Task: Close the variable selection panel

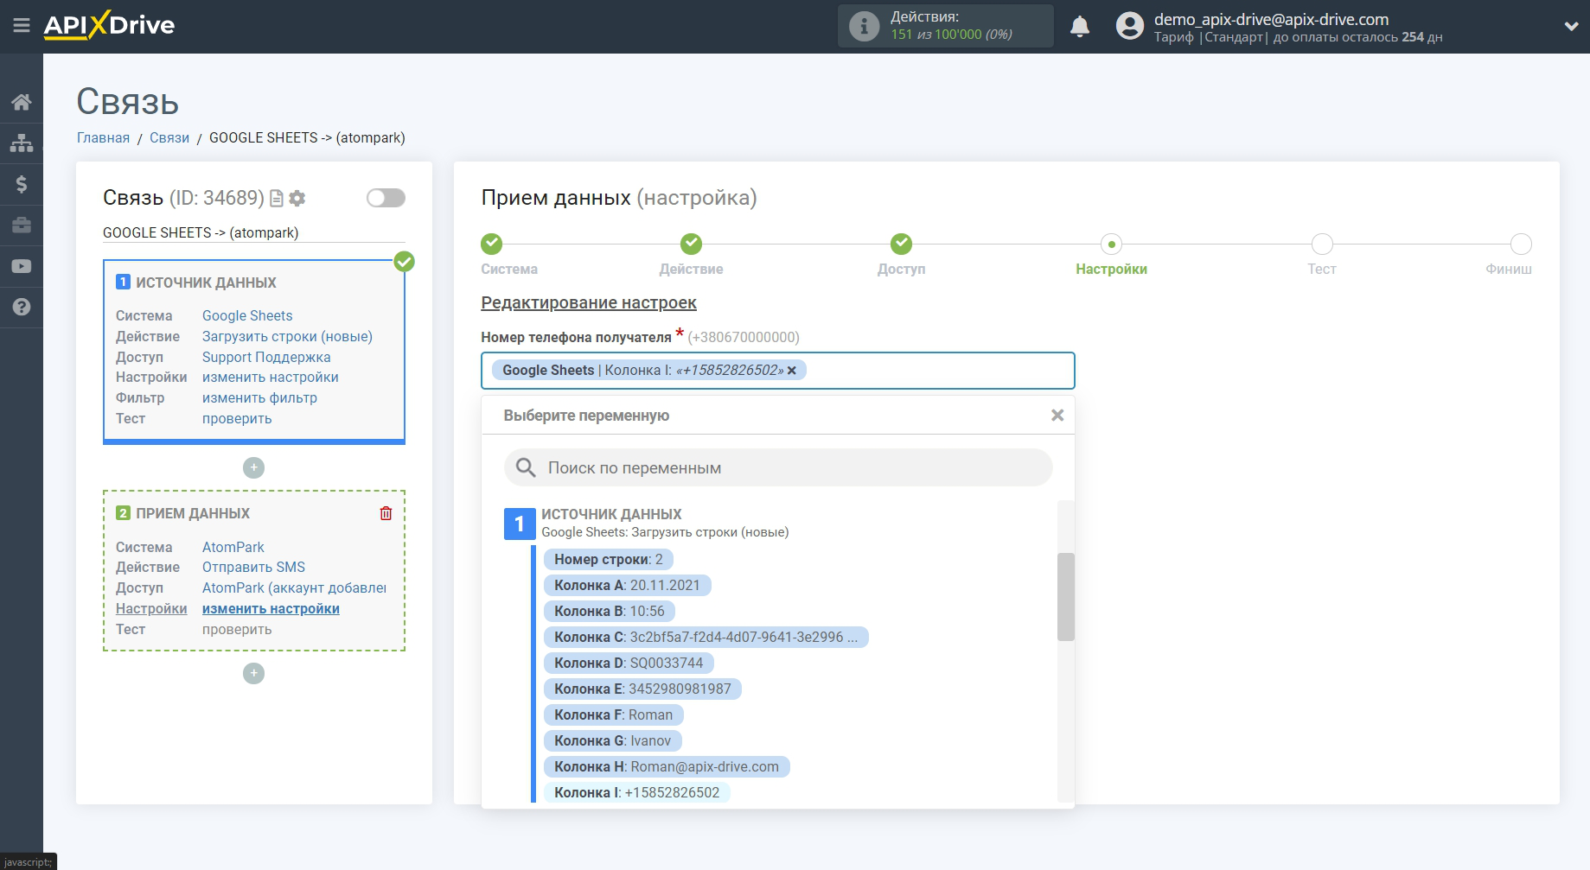Action: coord(1057,416)
